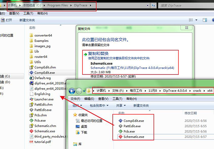Screen dimensions: 214x149
Task: Click 打开 button in DipTrace toolbar
Action: pyautogui.click(x=6, y=20)
